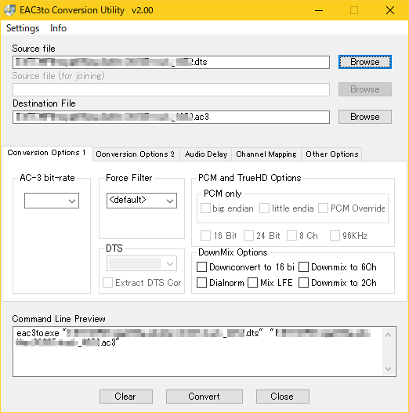Toggle the little endian checkbox
This screenshot has width=409, height=413.
[264, 208]
